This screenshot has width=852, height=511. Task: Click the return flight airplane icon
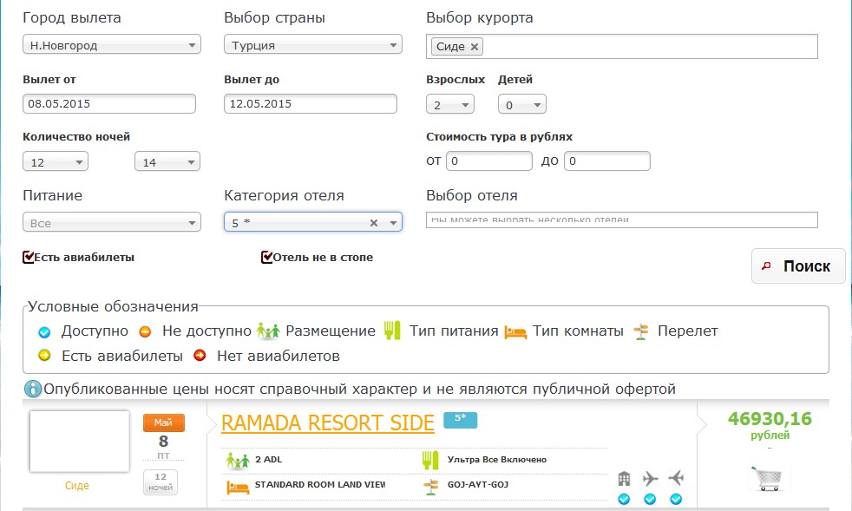click(x=676, y=479)
